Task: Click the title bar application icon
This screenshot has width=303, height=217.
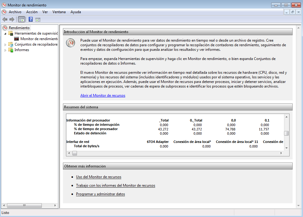Action: click(x=4, y=5)
